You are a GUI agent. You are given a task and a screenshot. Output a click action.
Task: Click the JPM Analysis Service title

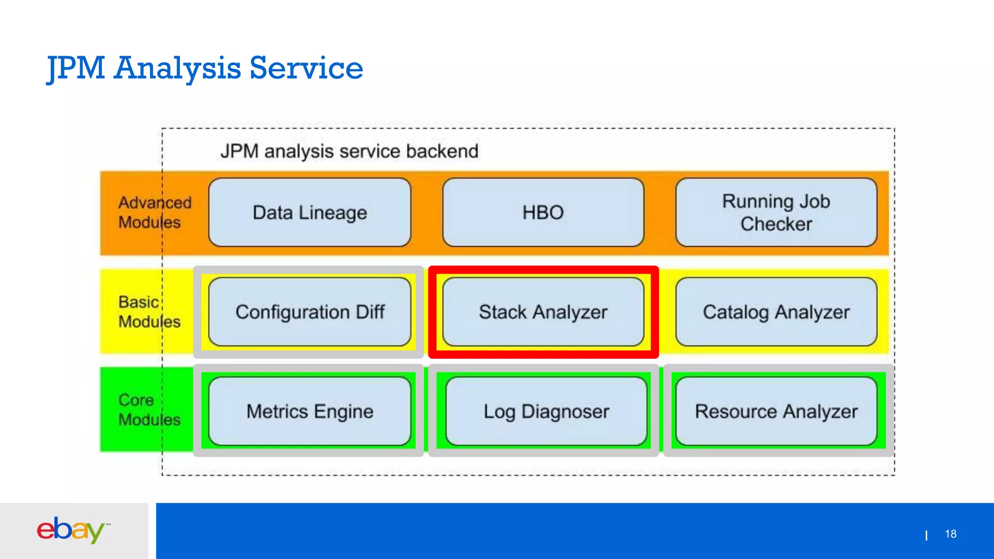pyautogui.click(x=205, y=68)
